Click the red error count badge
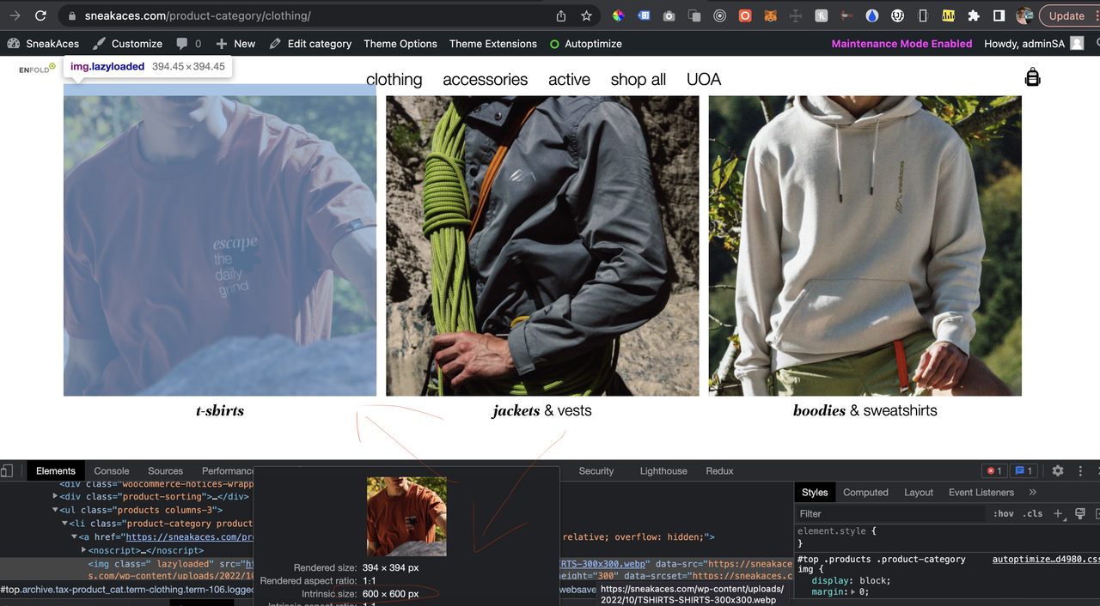 (994, 470)
